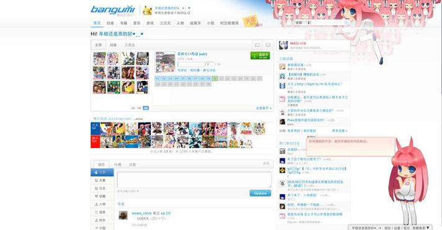Click the search magnifier icon
Viewport: 442px width, 230px height.
tap(346, 22)
